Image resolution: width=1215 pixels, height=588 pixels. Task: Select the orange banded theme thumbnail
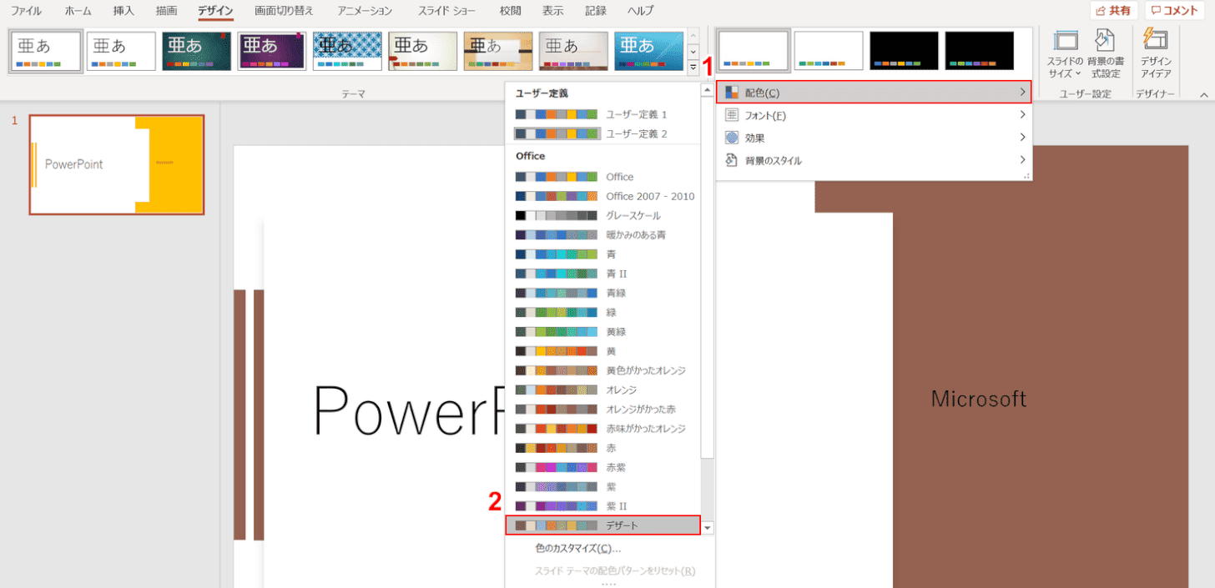click(x=498, y=51)
